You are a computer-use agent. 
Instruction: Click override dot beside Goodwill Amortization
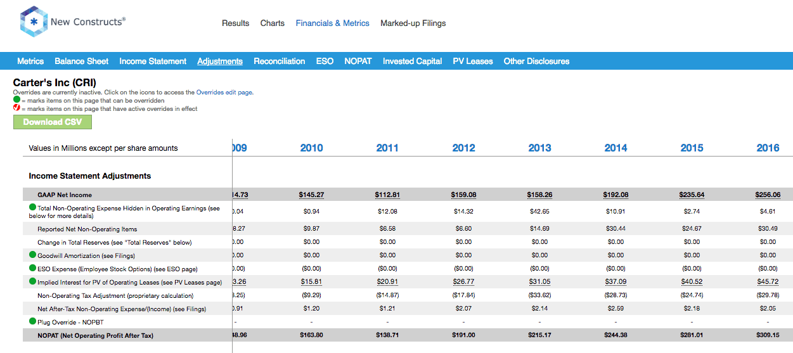[x=33, y=255]
